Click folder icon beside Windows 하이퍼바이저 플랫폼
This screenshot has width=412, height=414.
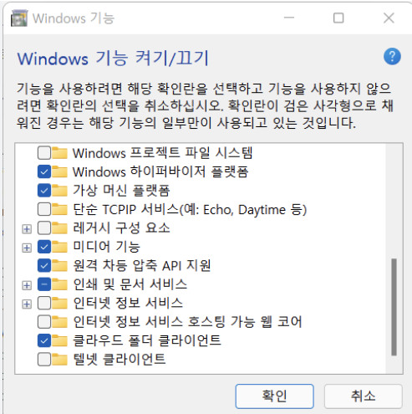tap(59, 171)
